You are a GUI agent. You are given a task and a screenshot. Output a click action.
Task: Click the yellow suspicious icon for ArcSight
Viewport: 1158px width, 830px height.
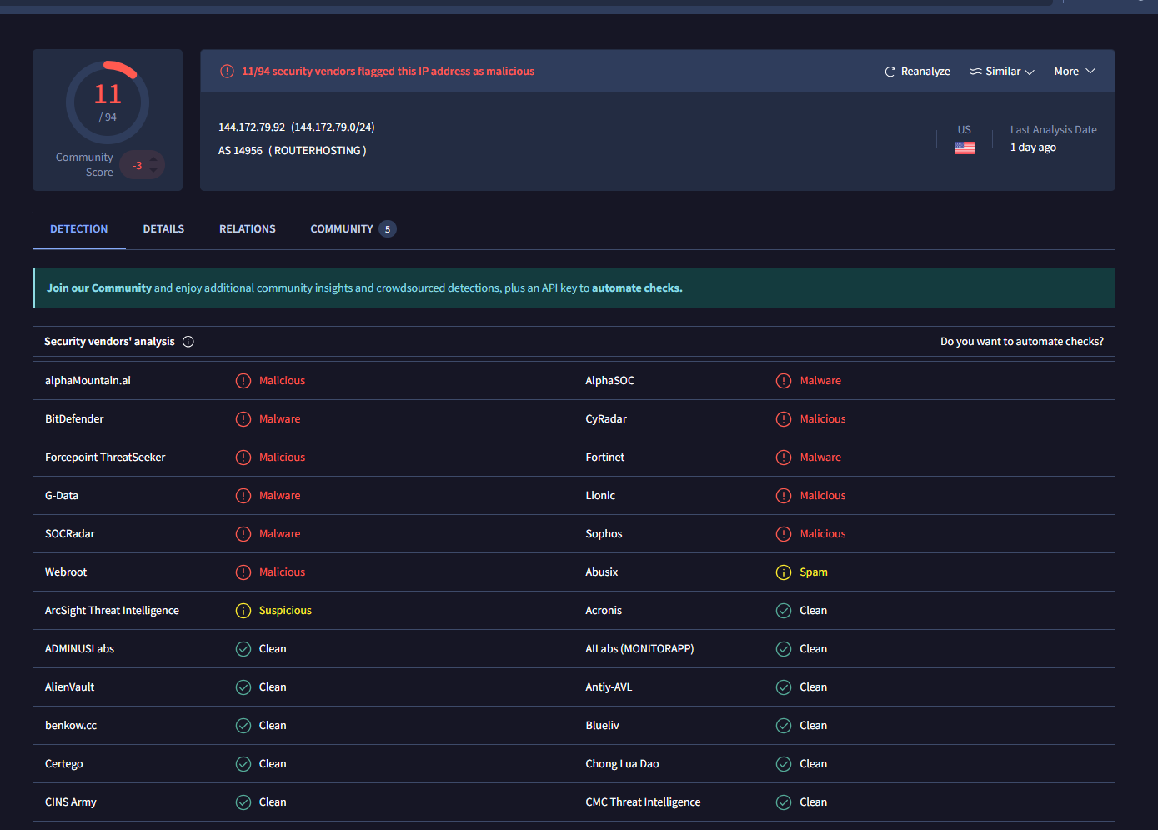pos(243,611)
